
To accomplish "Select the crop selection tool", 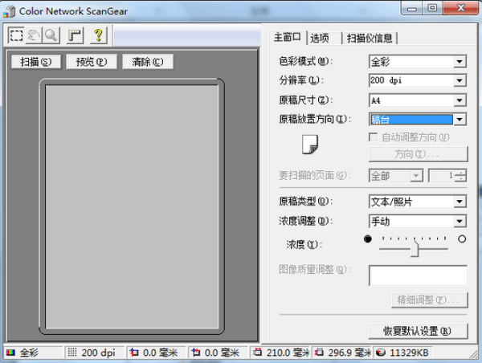I will [x=16, y=35].
